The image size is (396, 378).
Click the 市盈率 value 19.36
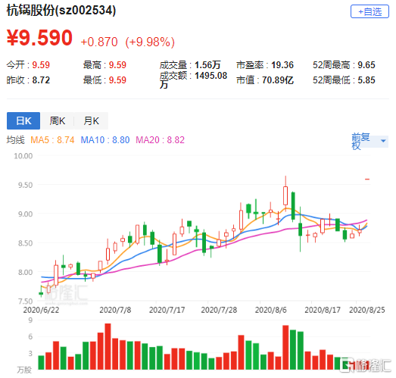(282, 65)
